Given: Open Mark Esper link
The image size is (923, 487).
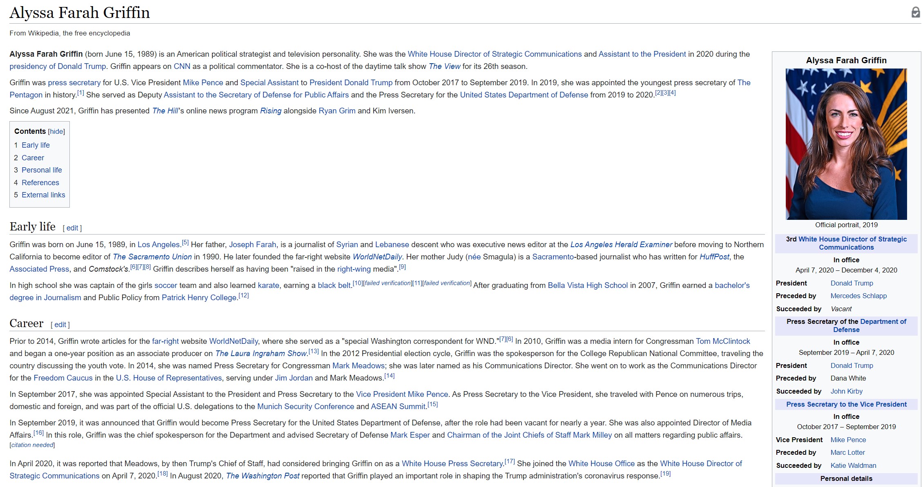Looking at the screenshot, I should click(x=410, y=435).
